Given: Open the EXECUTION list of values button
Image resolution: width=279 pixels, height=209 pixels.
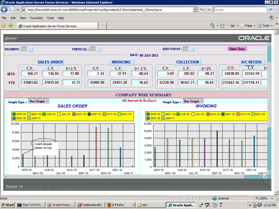Looking at the screenshot, I should (192, 49).
